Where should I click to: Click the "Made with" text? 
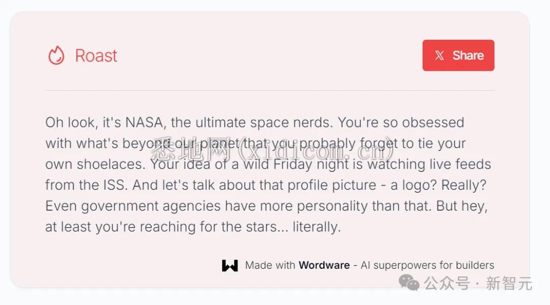tap(270, 265)
